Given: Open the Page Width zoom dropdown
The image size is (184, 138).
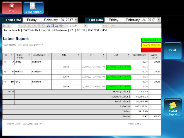Looking at the screenshot, I should click(x=85, y=26).
